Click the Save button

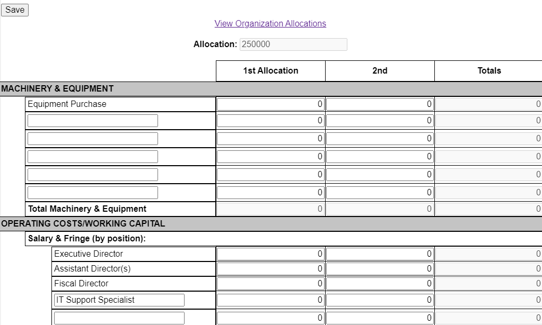[14, 10]
